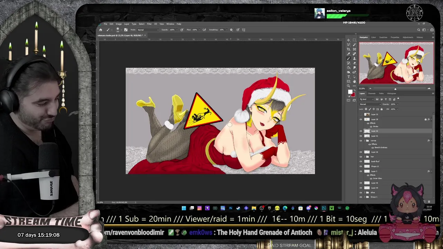Screen dimensions: 443x249
Task: Swap foreground and background colors
Action: pos(354,90)
